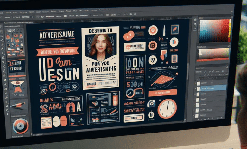Select the white pencil tip icon
247x149 pixels.
pyautogui.click(x=164, y=30)
